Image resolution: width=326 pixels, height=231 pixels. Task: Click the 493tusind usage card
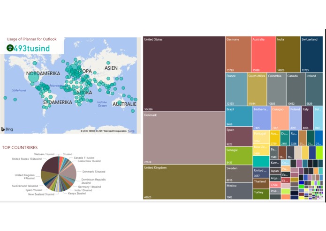click(x=31, y=48)
